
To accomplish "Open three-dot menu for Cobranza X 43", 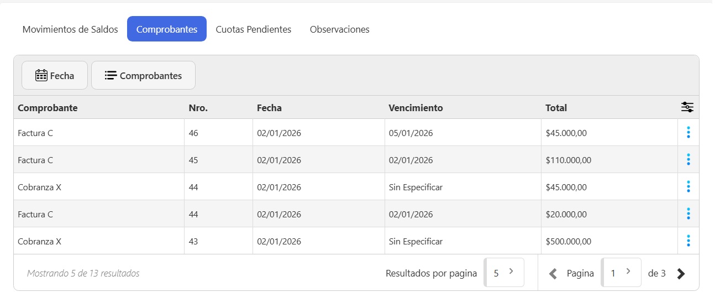I will pyautogui.click(x=688, y=241).
